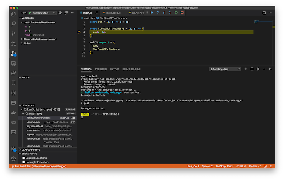Click the Step Into debug icon
Screen dimensions: 284x180
pyautogui.click(x=163, y=13)
